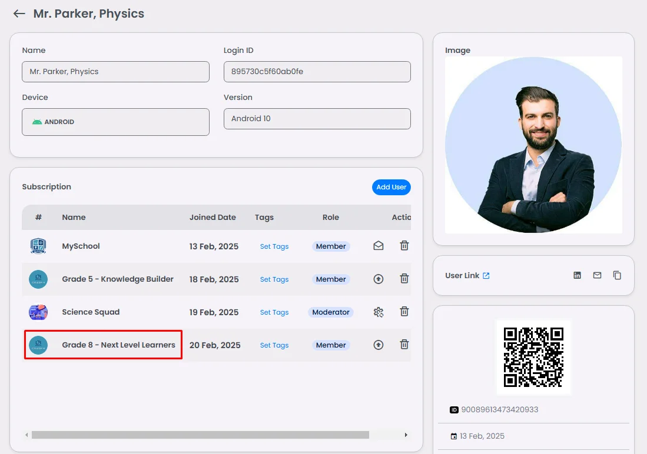
Task: Click the envelope icon in MySchool row
Action: pos(379,246)
